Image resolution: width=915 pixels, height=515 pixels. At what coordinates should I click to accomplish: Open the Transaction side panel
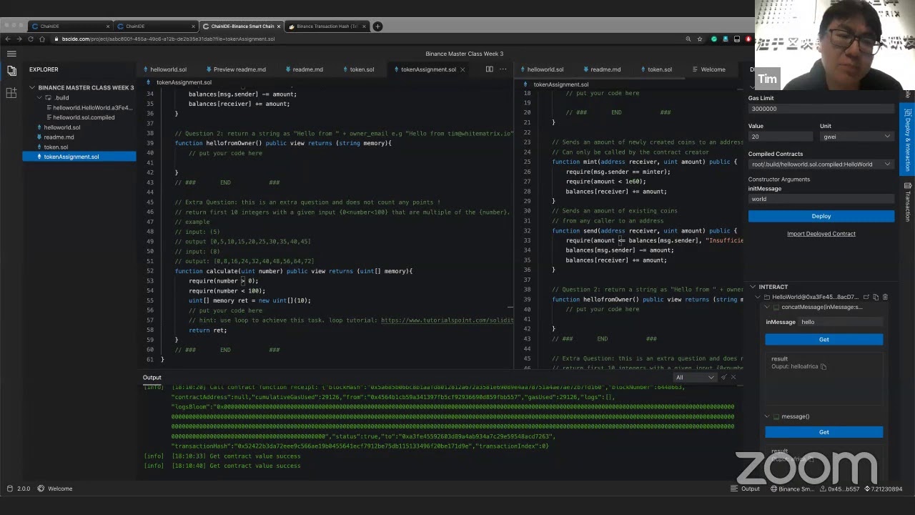(908, 201)
